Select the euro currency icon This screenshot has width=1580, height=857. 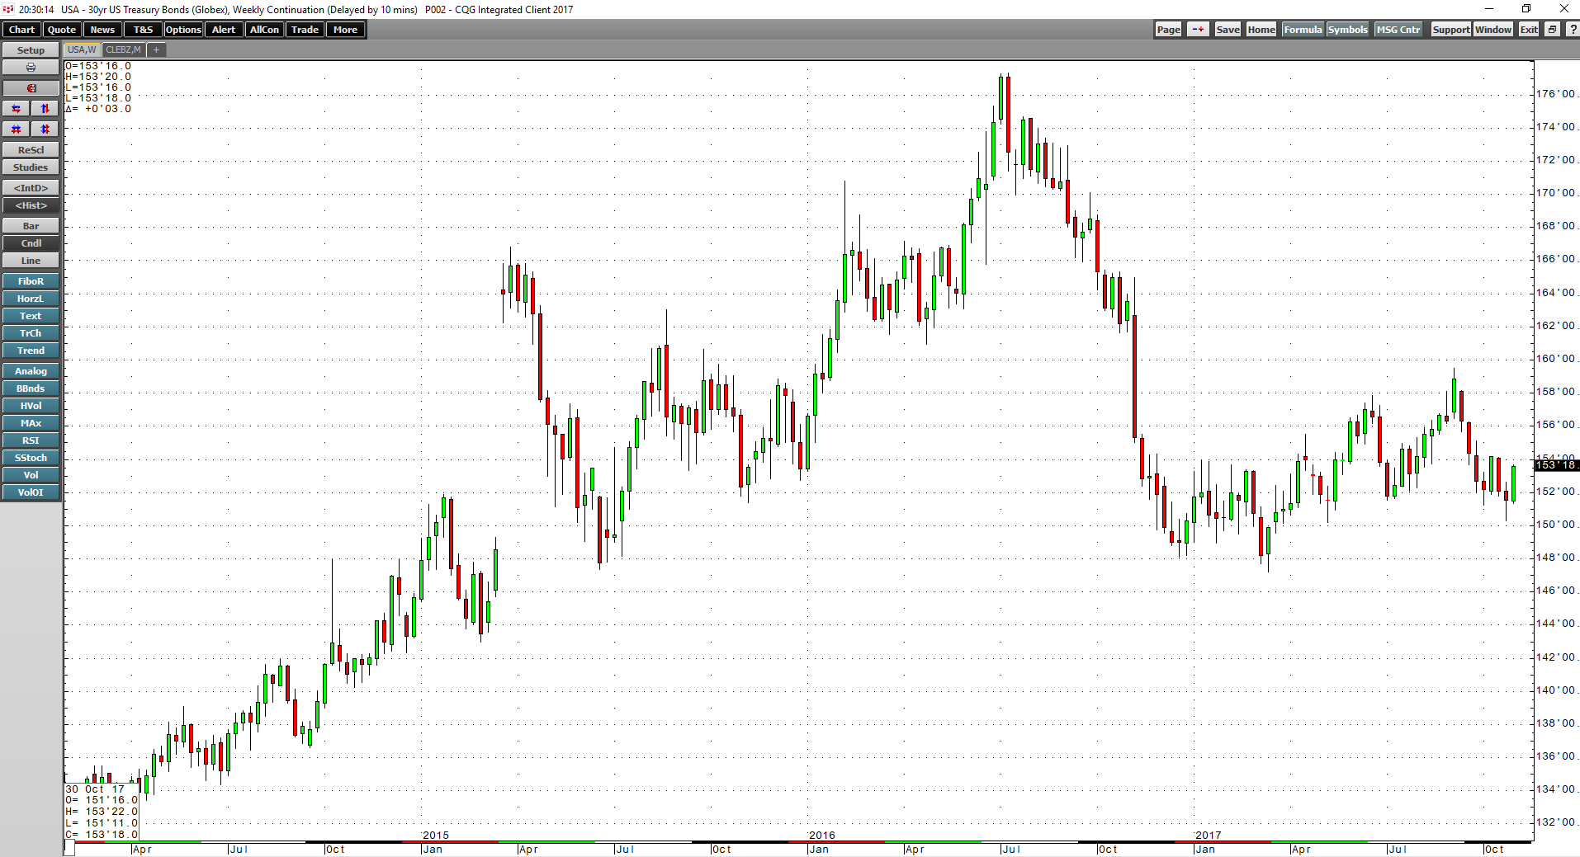31,87
